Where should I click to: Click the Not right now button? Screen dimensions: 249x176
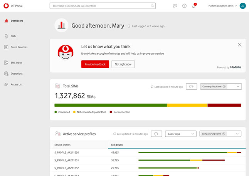point(123,64)
